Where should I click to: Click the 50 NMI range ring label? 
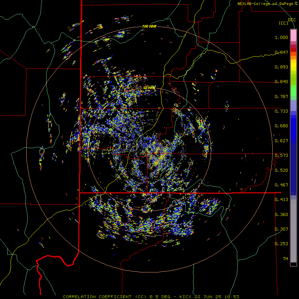149,88
